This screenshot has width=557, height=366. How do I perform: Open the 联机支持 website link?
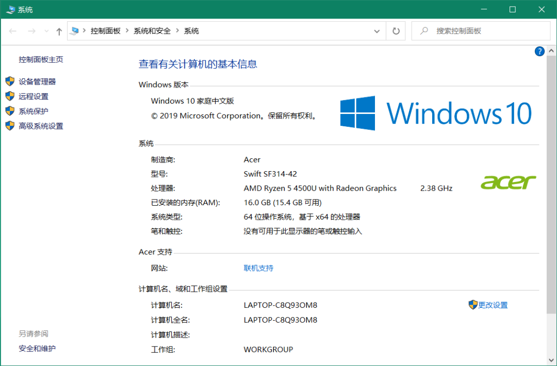(258, 268)
